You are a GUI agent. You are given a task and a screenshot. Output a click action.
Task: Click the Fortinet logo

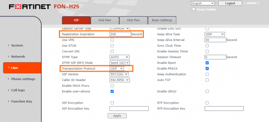30,7
